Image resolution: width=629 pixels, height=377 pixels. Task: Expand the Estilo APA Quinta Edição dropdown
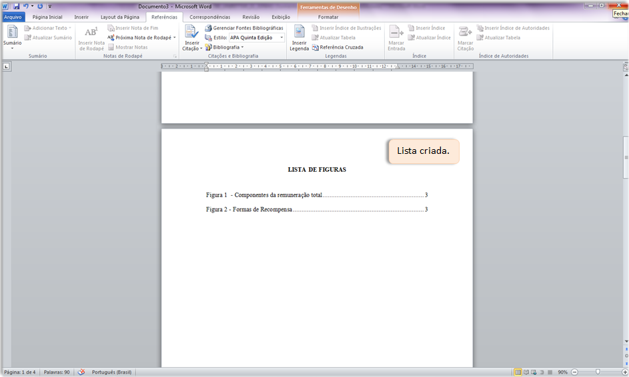(x=281, y=38)
